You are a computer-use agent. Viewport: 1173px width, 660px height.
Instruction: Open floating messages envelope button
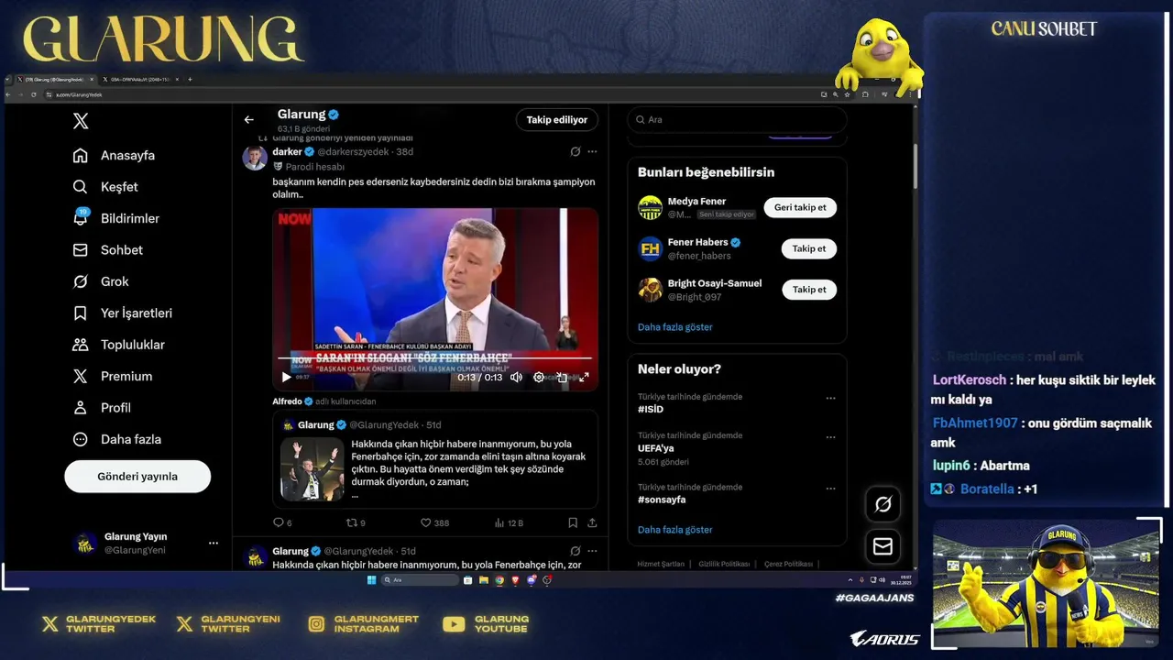pyautogui.click(x=882, y=546)
